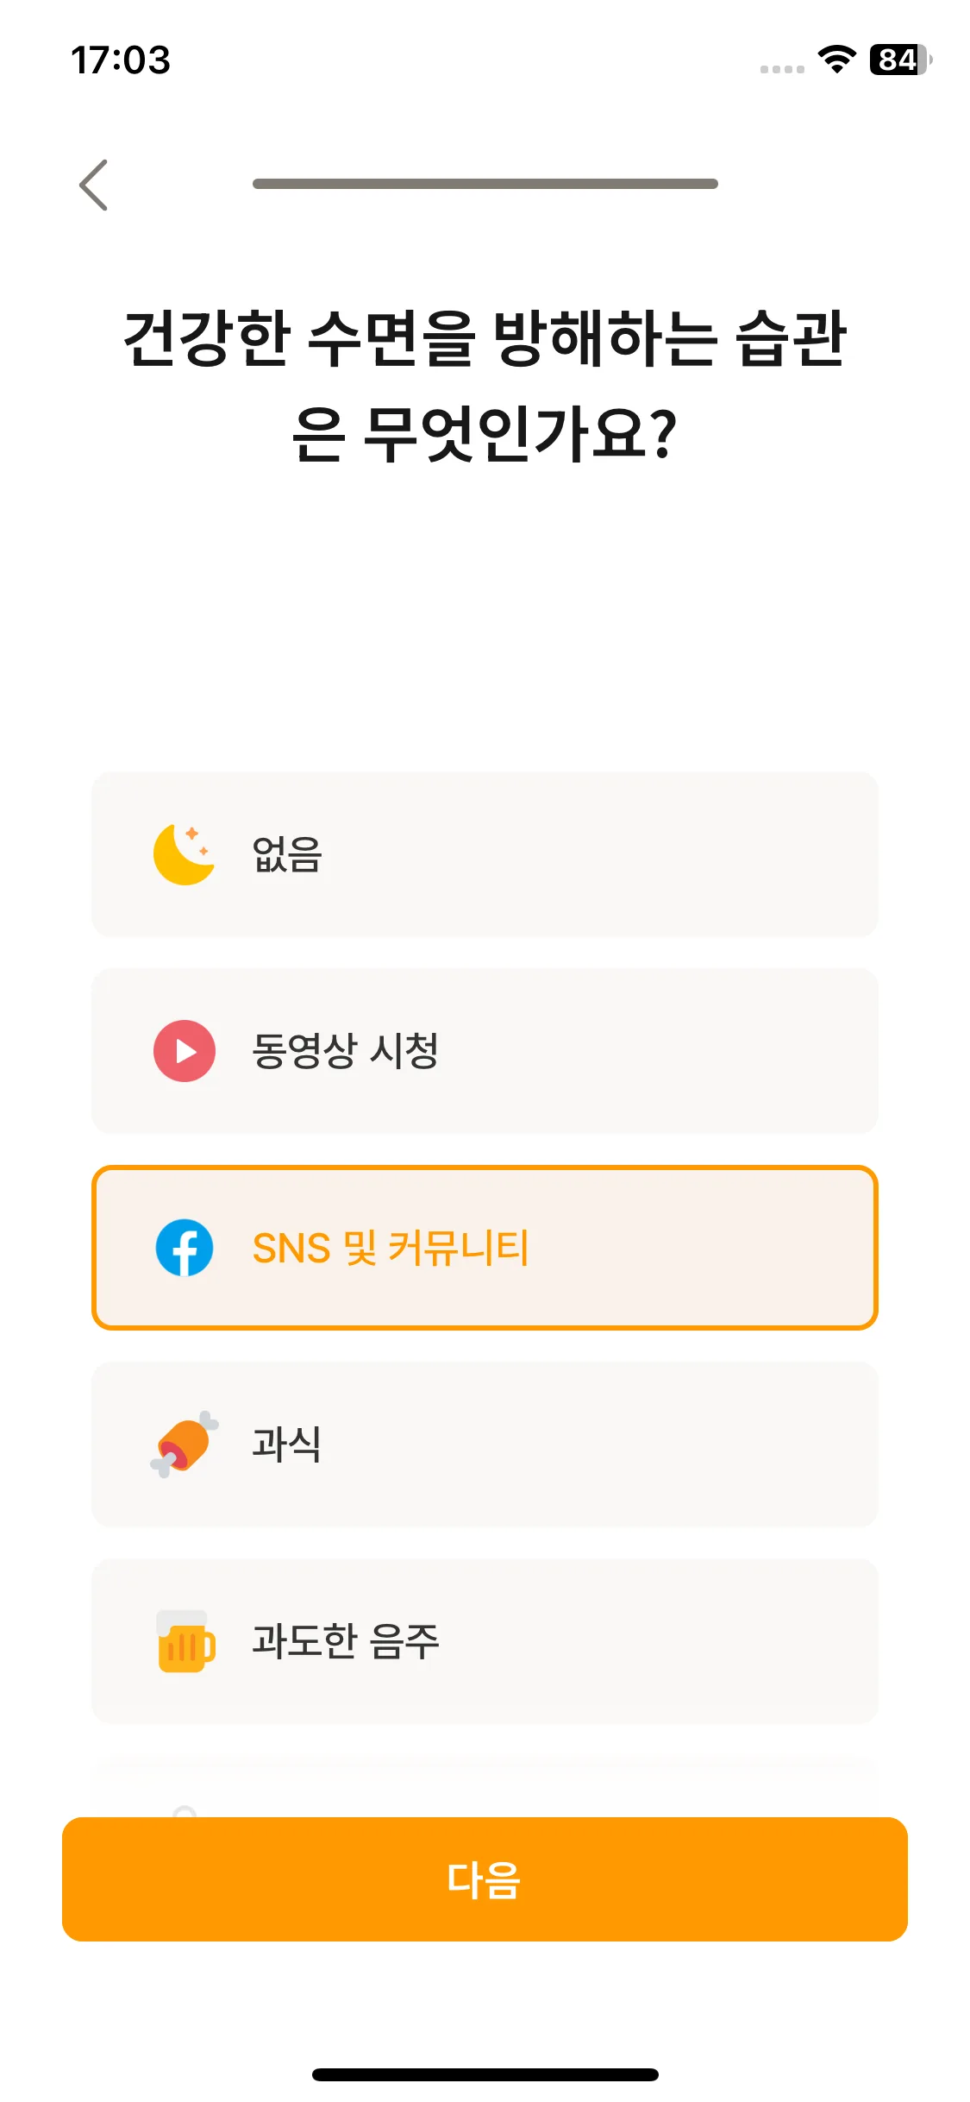Pick the 과도한 음주 option

(485, 1641)
